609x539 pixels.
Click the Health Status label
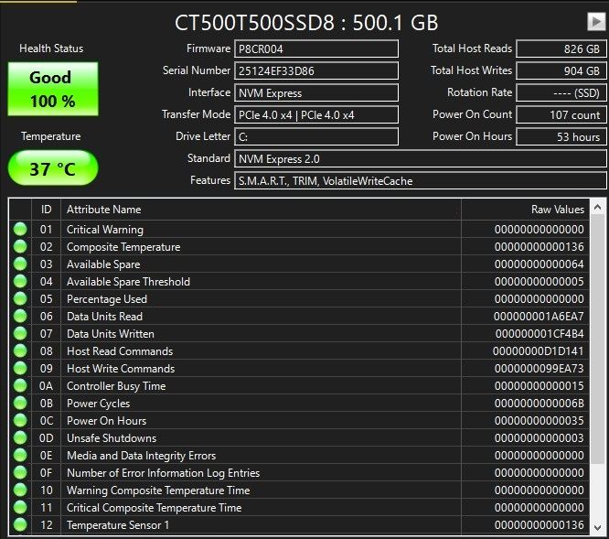51,49
